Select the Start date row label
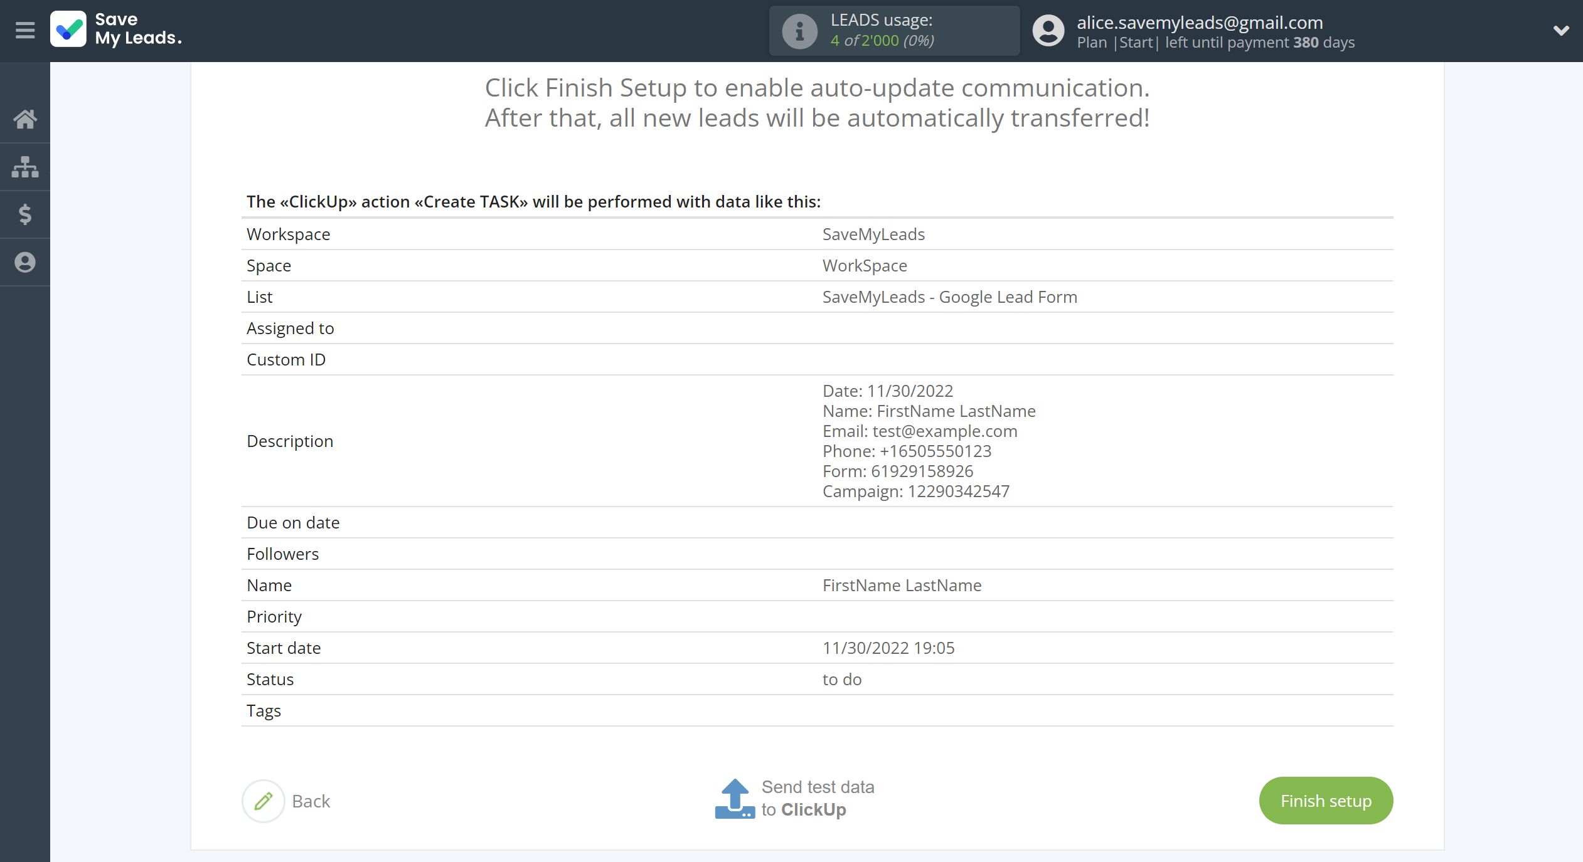The width and height of the screenshot is (1583, 862). click(x=284, y=648)
